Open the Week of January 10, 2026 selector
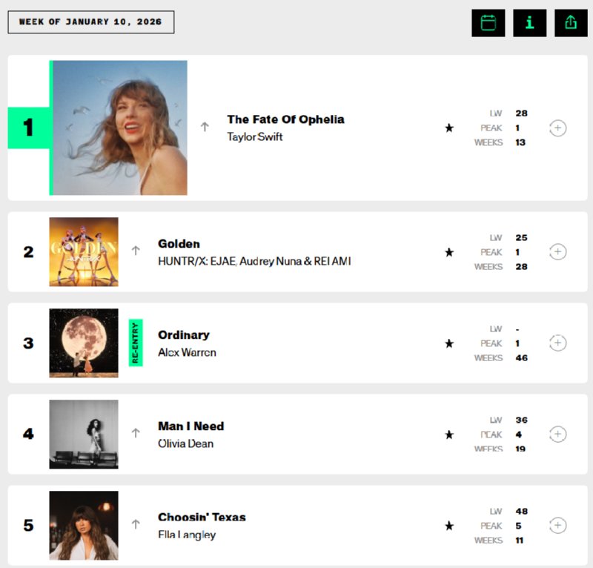The image size is (593, 568). (90, 22)
